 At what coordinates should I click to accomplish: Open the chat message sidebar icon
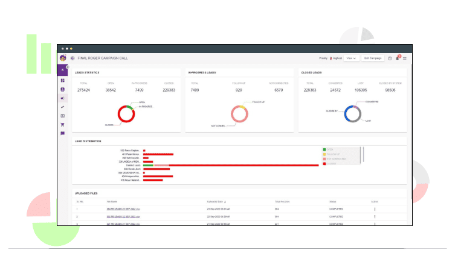62,133
